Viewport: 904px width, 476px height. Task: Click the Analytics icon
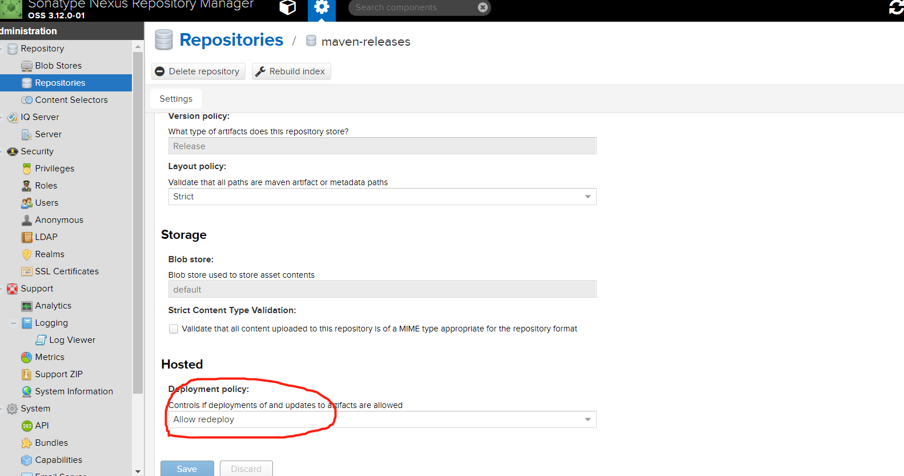pyautogui.click(x=27, y=306)
